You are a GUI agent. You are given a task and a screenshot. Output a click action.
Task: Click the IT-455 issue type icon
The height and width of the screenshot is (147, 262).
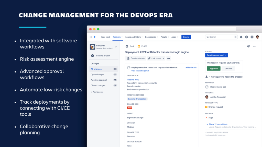point(139,46)
